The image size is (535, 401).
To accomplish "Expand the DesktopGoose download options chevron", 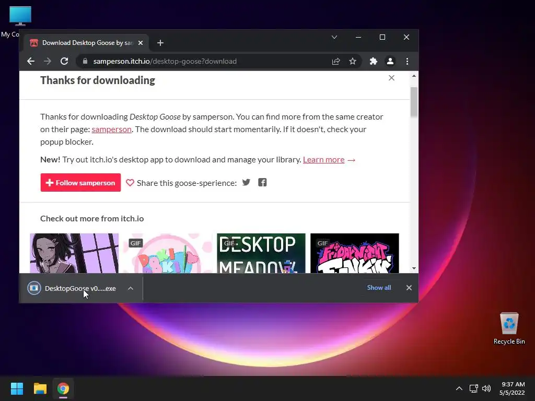I will (131, 288).
